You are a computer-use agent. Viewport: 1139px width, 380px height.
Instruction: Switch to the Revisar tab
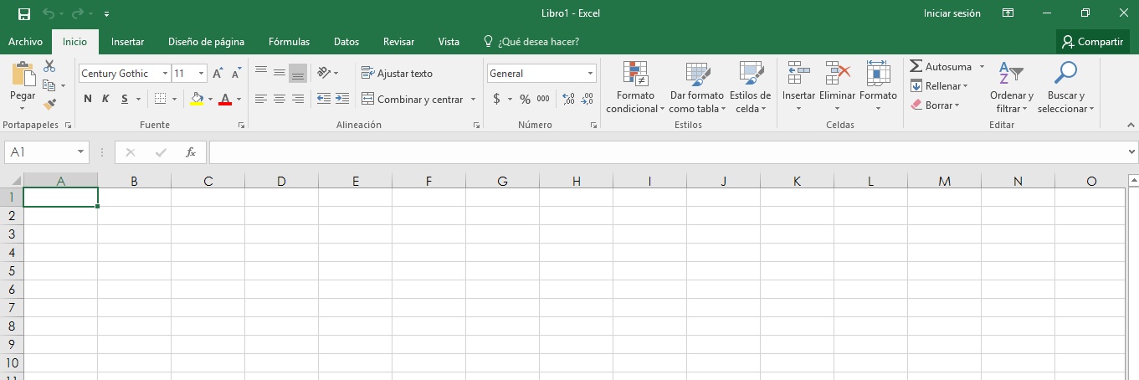398,42
